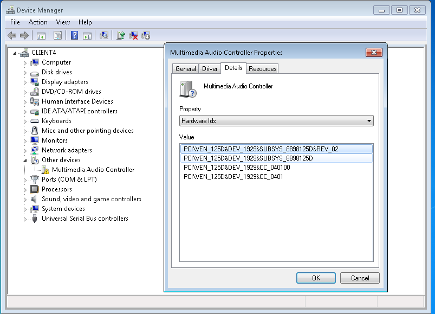Select hardware ID value ending in CC_040100

point(237,168)
